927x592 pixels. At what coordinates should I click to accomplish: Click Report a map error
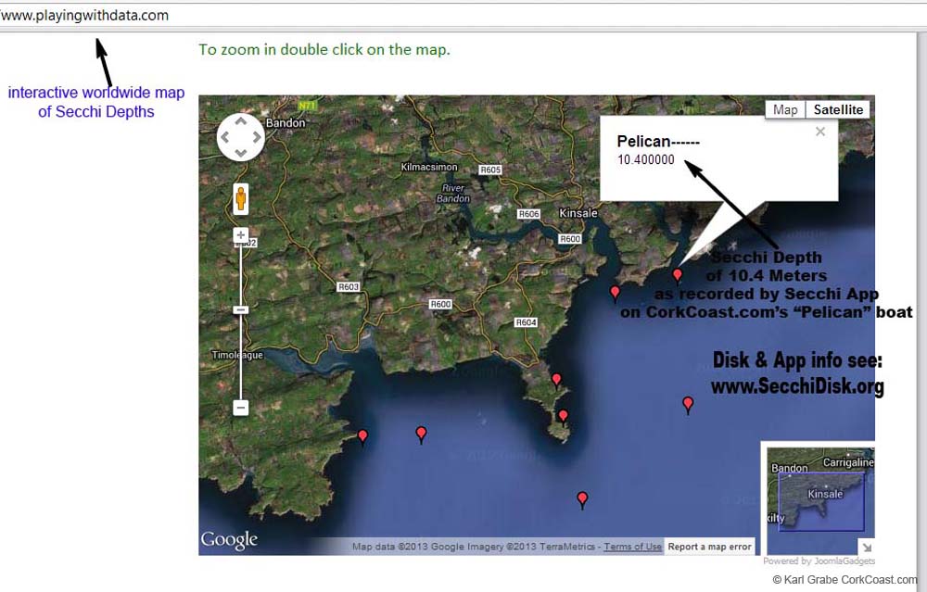[710, 547]
